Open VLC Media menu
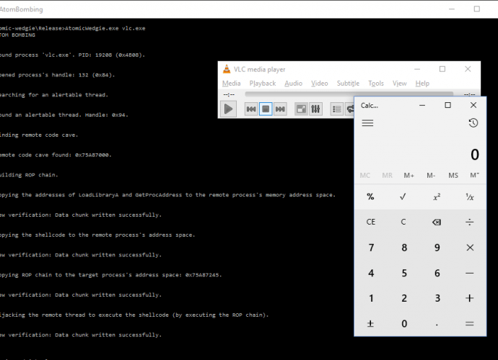 (x=231, y=84)
